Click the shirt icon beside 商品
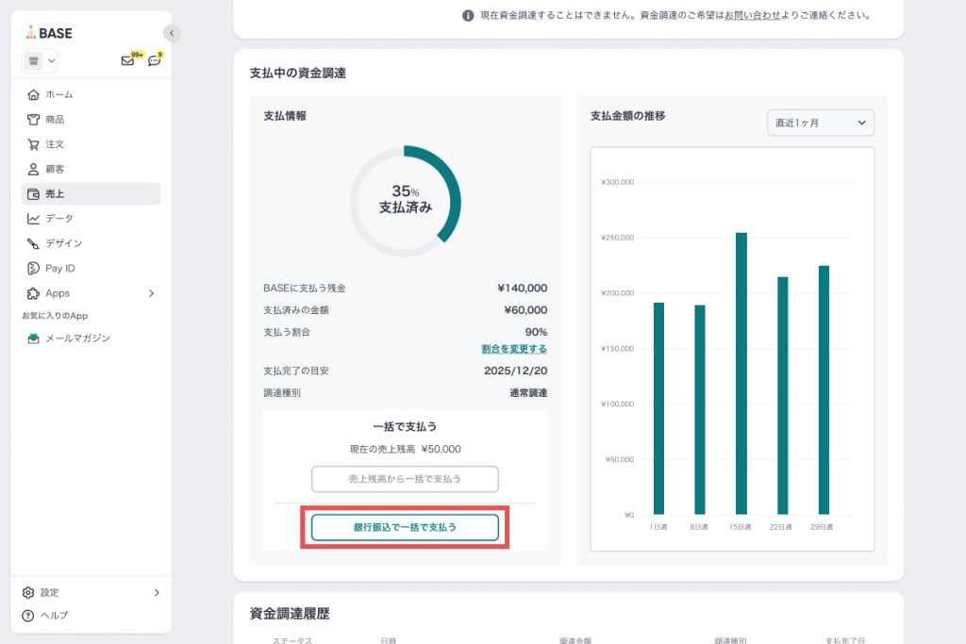Image resolution: width=966 pixels, height=644 pixels. (34, 120)
